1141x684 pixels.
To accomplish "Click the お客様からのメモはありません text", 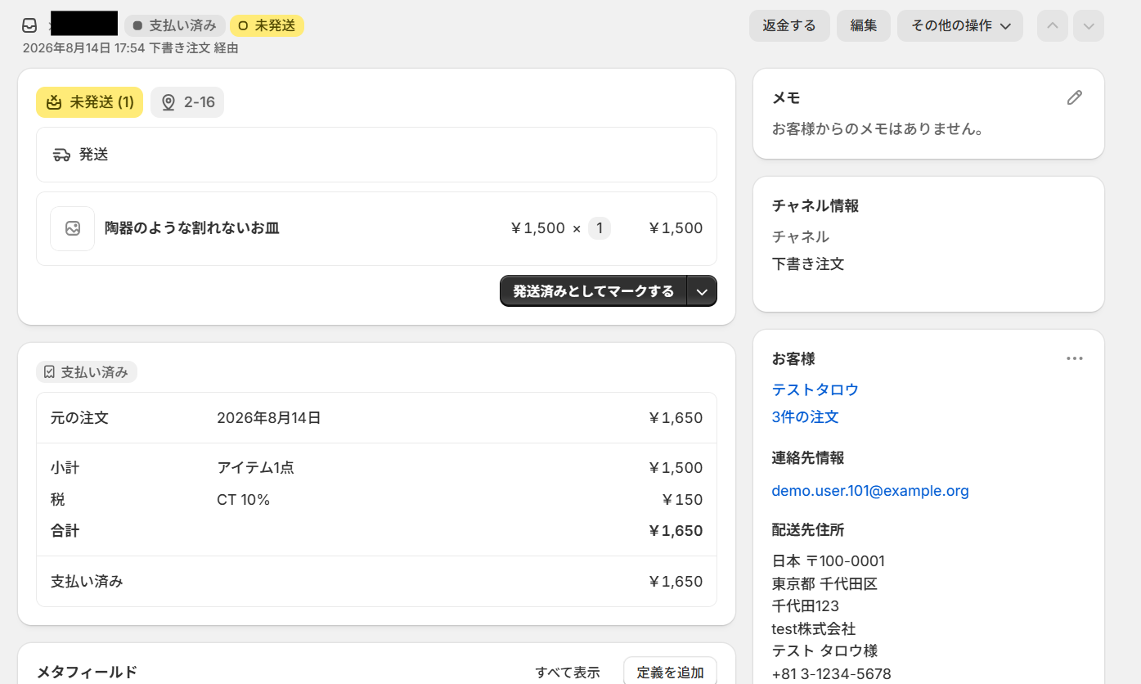I will click(878, 129).
